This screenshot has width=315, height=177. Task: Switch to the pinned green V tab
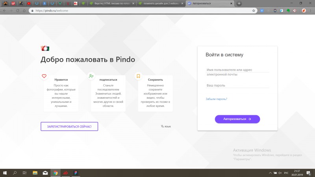tap(60, 4)
